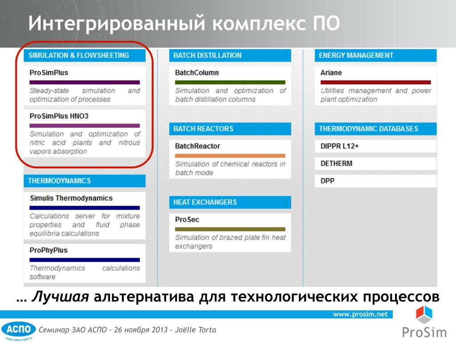The image size is (456, 342).
Task: Select the HEAT EXCHANGERS header
Action: (230, 202)
